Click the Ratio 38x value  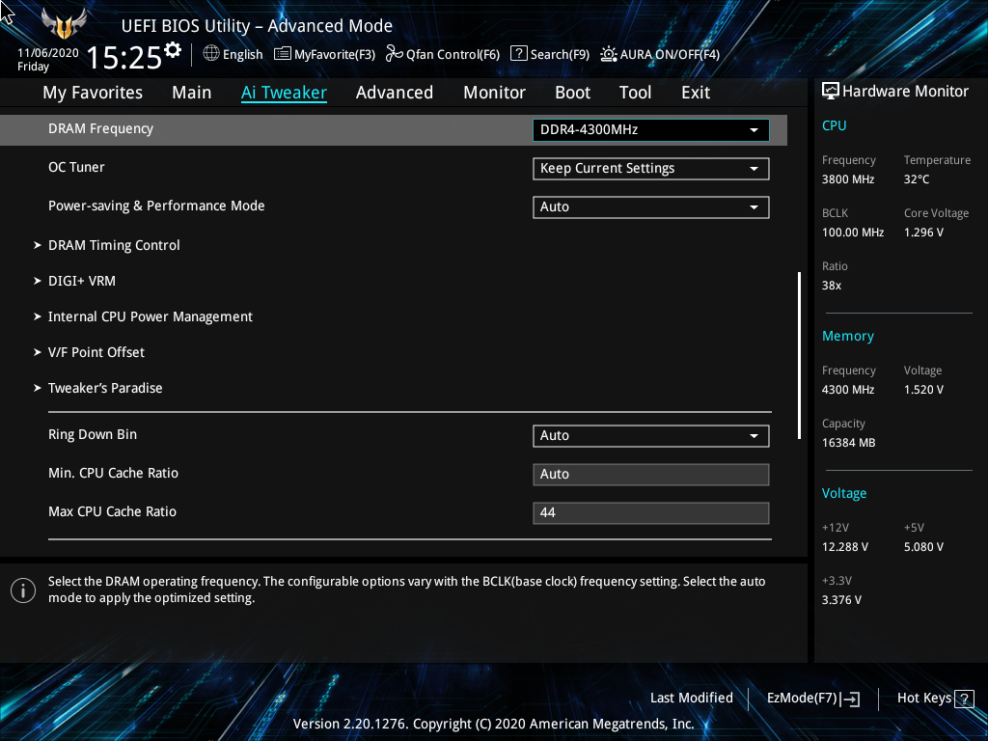click(831, 286)
